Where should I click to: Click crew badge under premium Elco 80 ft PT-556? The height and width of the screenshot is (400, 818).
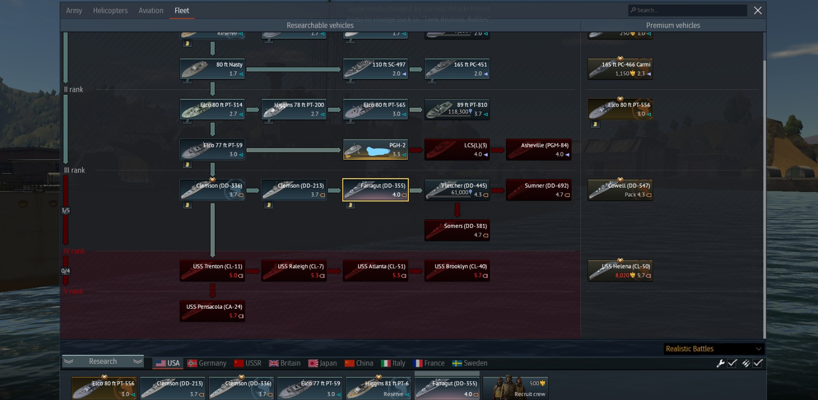pos(595,124)
